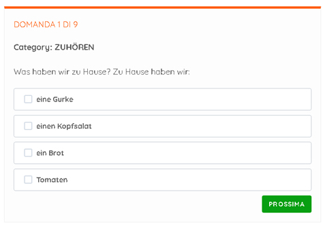Click the Category: ZUHÖREN label
This screenshot has height=245, width=327.
[54, 47]
